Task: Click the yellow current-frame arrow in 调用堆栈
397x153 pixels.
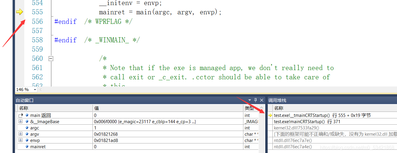Action: (x=270, y=115)
